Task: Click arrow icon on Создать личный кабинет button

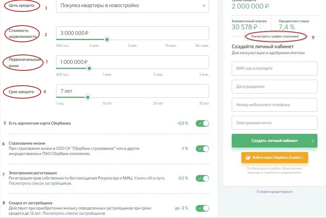Action: (313, 141)
